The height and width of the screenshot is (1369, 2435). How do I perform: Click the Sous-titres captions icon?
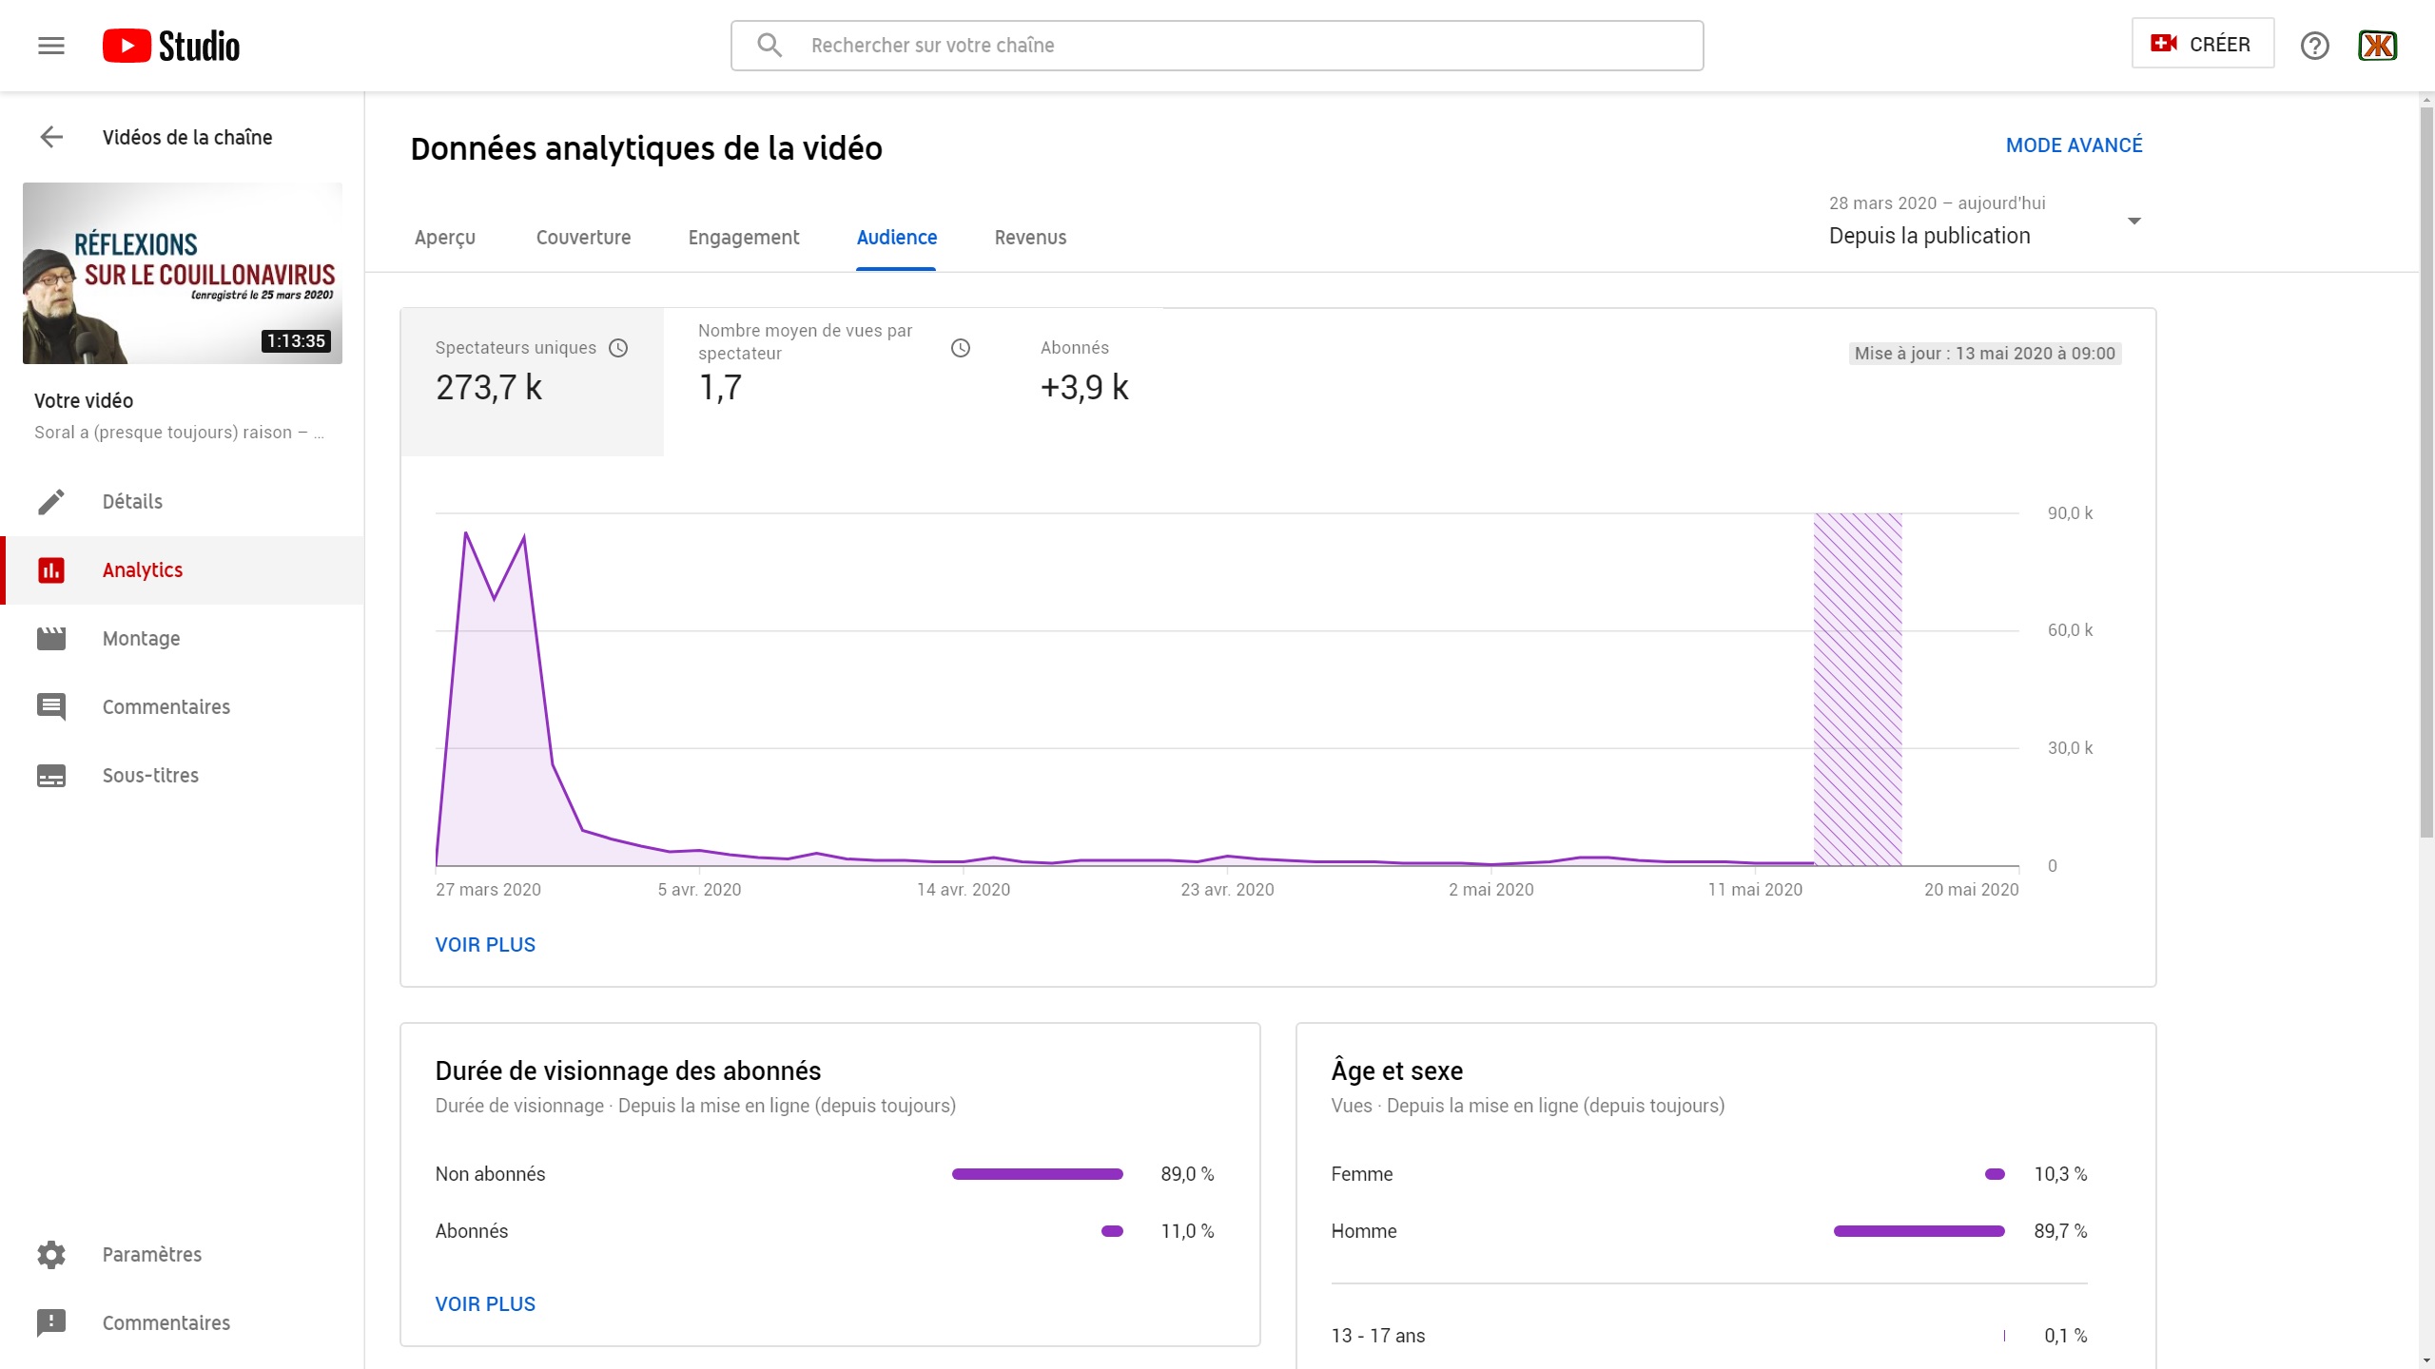(51, 776)
